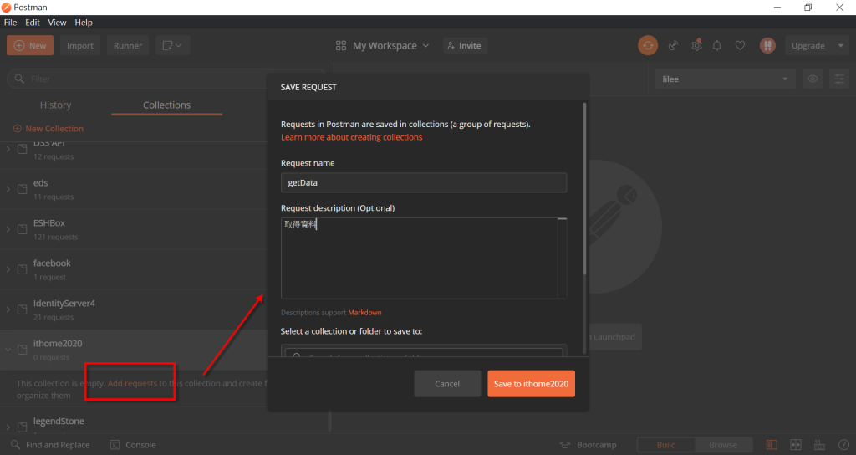Open the capture requests satellite icon
The height and width of the screenshot is (455, 856).
(x=673, y=46)
